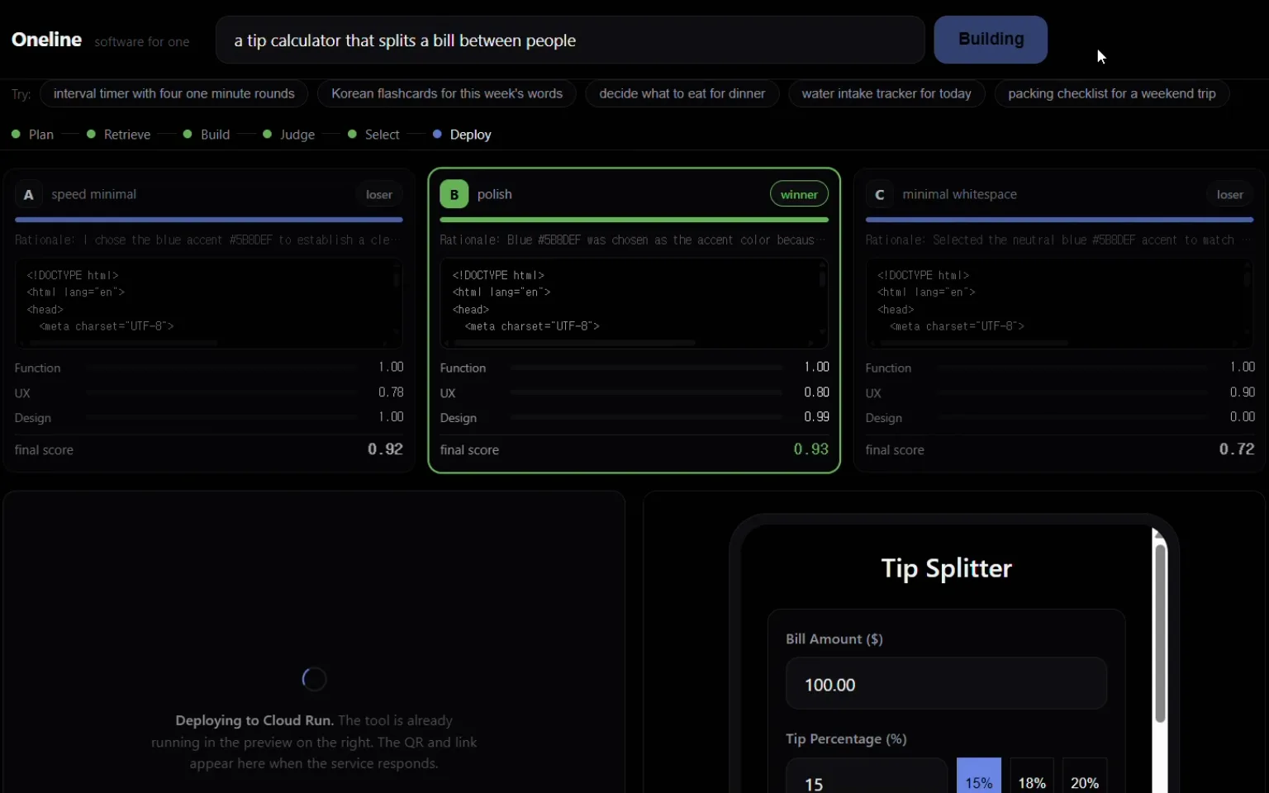Image resolution: width=1269 pixels, height=793 pixels.
Task: Click the A variant badge icon
Action: tap(28, 194)
